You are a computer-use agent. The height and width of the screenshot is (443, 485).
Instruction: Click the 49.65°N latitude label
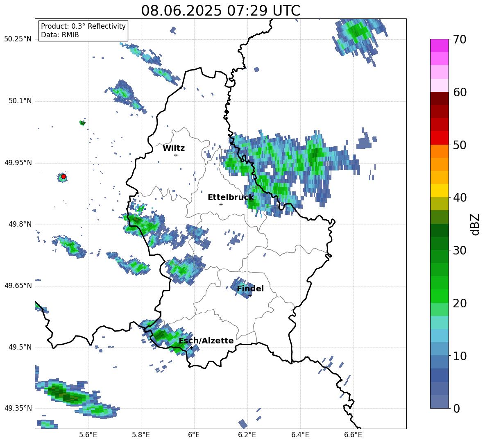click(x=18, y=286)
